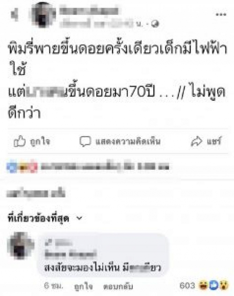Click the post author's blurred name
This screenshot has height=296, width=234.
[x=89, y=11]
